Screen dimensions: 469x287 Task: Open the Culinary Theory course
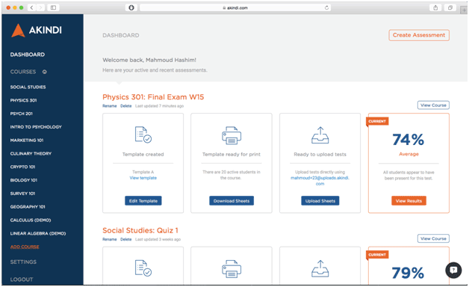(31, 153)
